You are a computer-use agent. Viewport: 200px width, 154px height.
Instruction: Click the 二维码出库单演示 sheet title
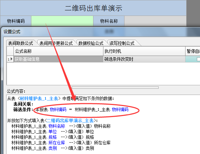[x=93, y=8]
